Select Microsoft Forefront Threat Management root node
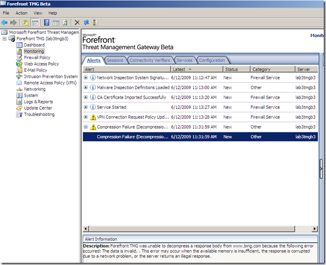Screen dimensions: 326x265 click(x=44, y=32)
